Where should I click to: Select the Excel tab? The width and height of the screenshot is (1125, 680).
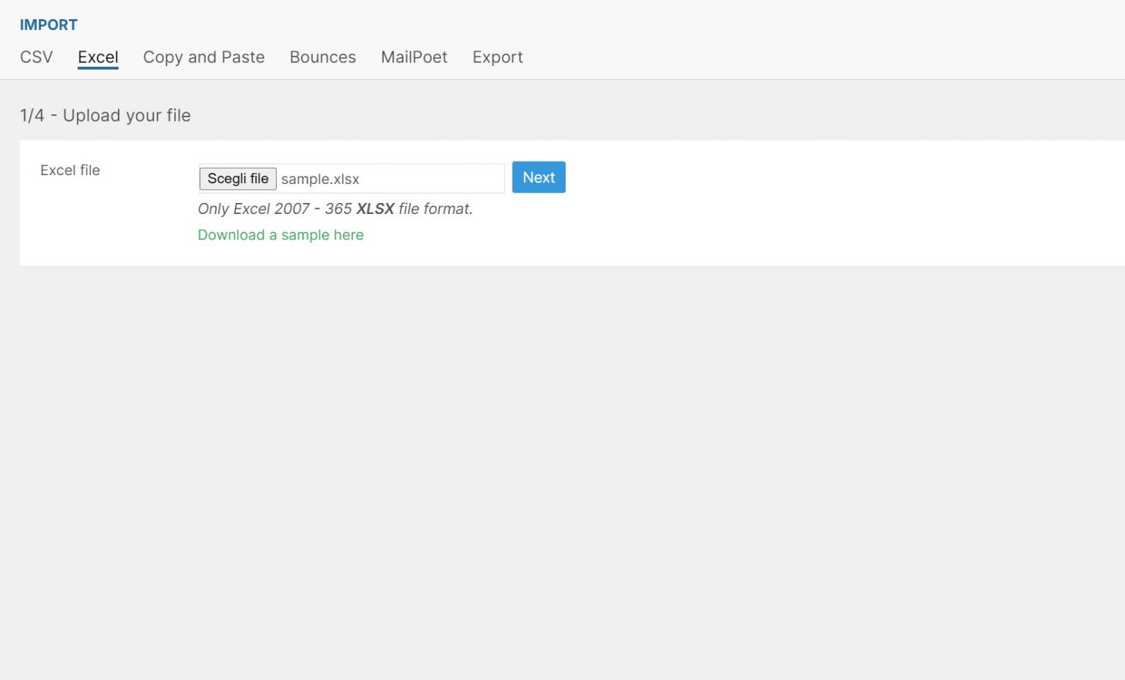[x=98, y=57]
